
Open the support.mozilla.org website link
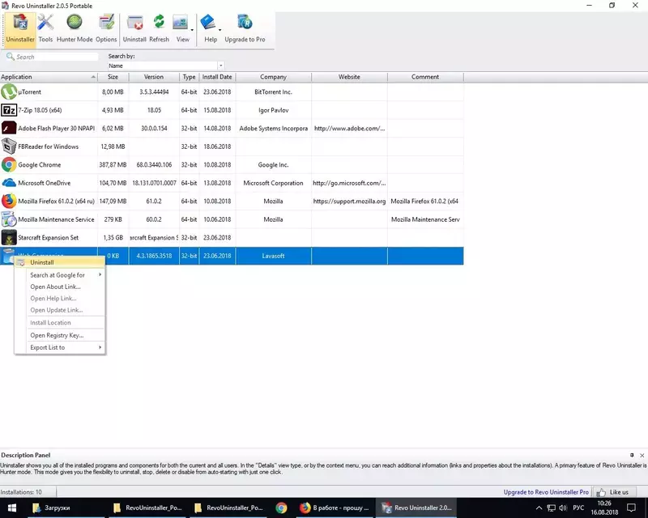tap(349, 202)
